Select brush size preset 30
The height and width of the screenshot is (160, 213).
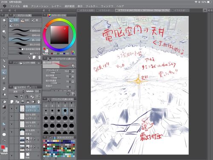pyautogui.click(x=59, y=119)
